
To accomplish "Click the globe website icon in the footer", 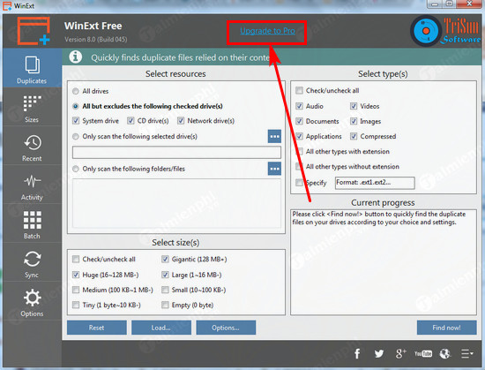I will click(445, 353).
